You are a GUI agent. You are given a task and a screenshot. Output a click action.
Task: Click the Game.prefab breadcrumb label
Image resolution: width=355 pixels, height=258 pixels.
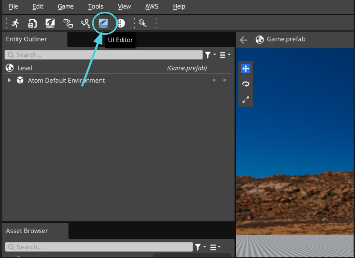pyautogui.click(x=286, y=39)
